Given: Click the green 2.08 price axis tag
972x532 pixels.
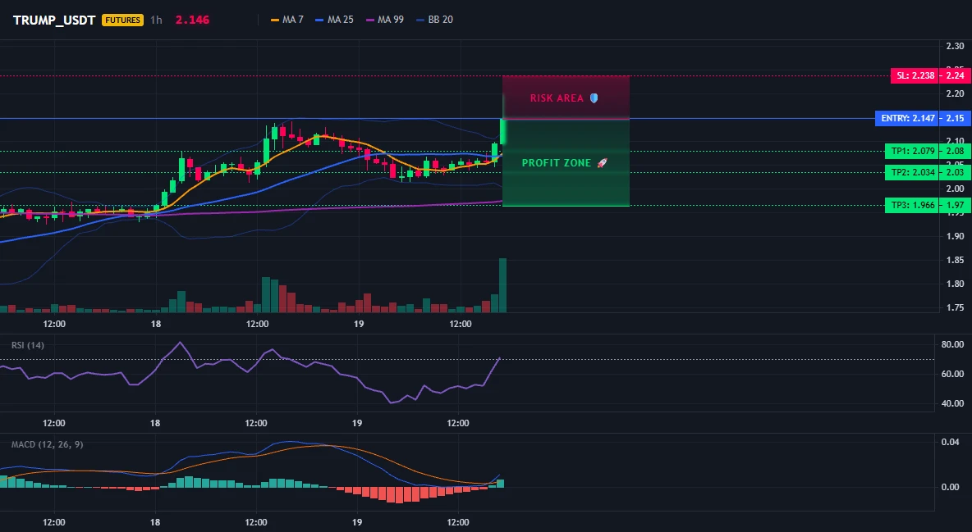Looking at the screenshot, I should point(956,151).
